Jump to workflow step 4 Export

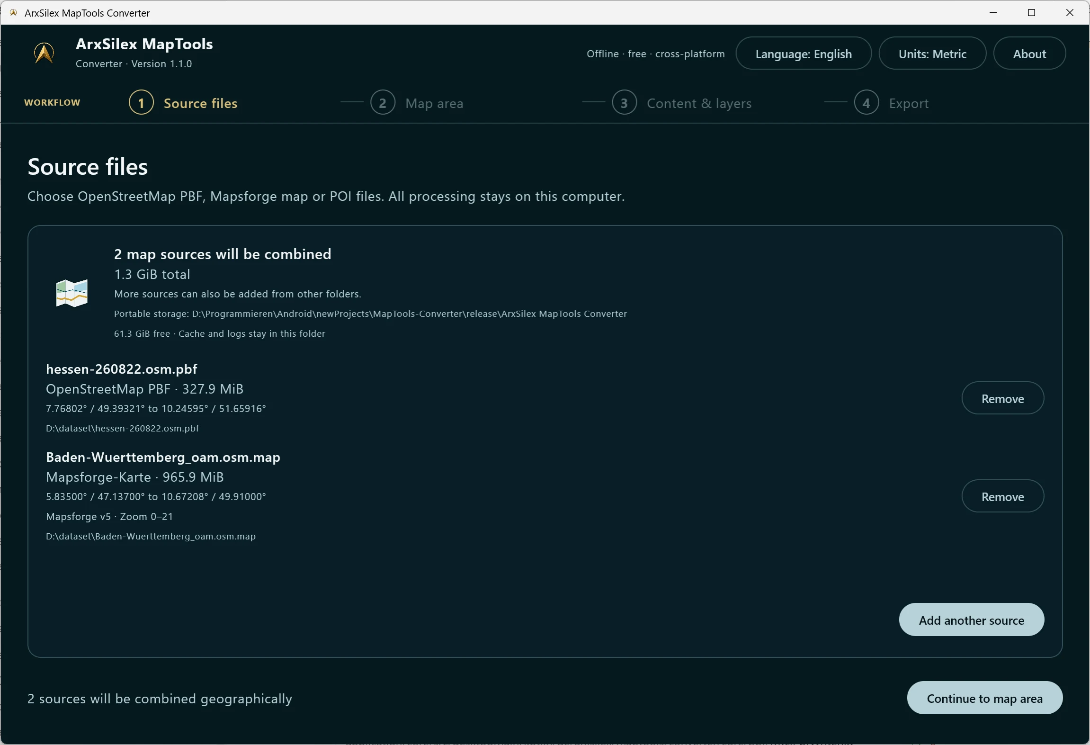click(891, 103)
